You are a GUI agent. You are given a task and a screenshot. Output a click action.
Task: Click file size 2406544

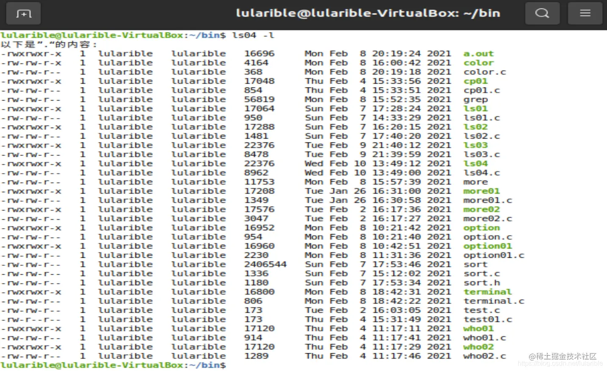(265, 265)
